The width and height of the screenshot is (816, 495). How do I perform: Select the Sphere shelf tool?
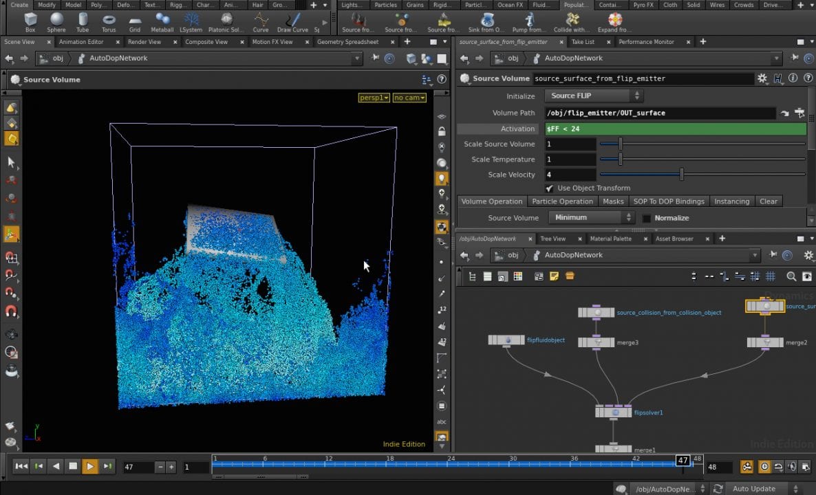click(56, 21)
